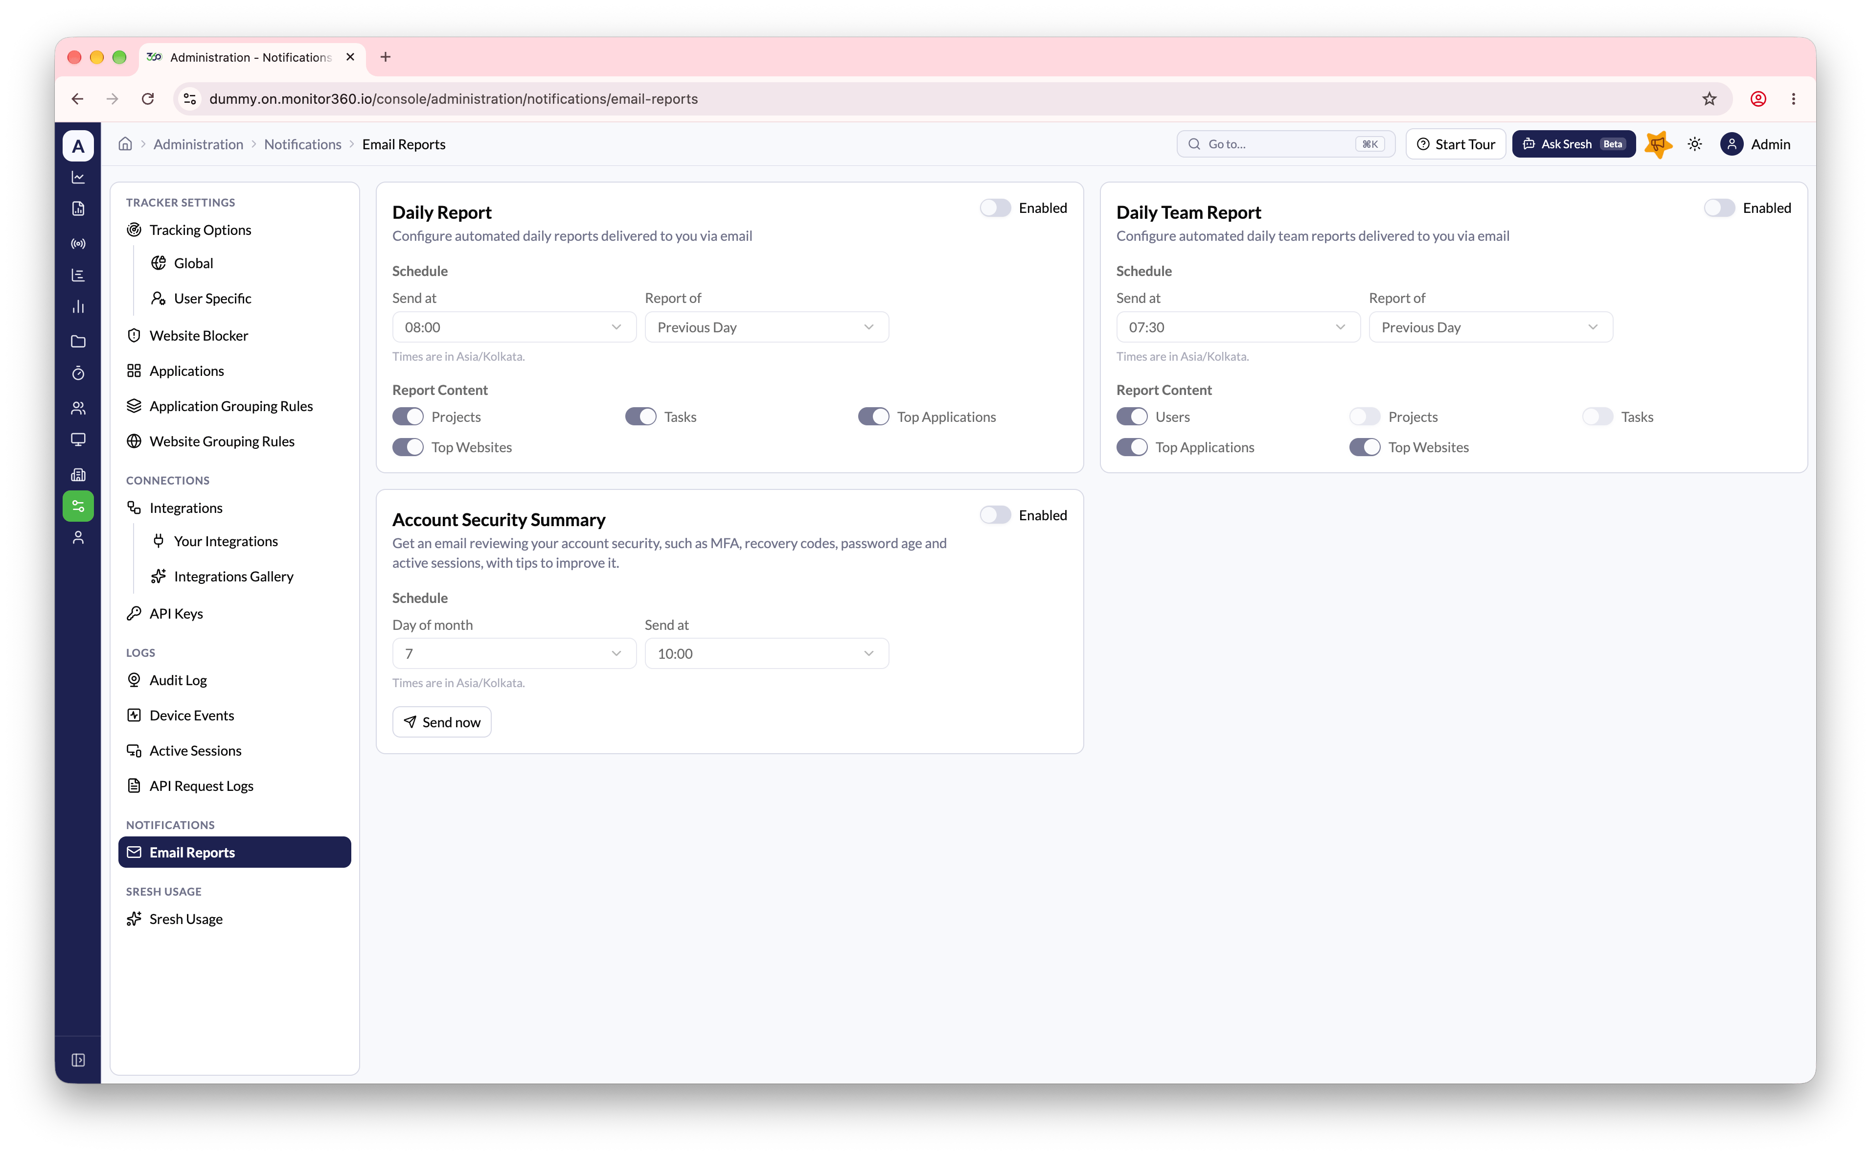
Task: Reload the page in browser toolbar
Action: [x=147, y=99]
